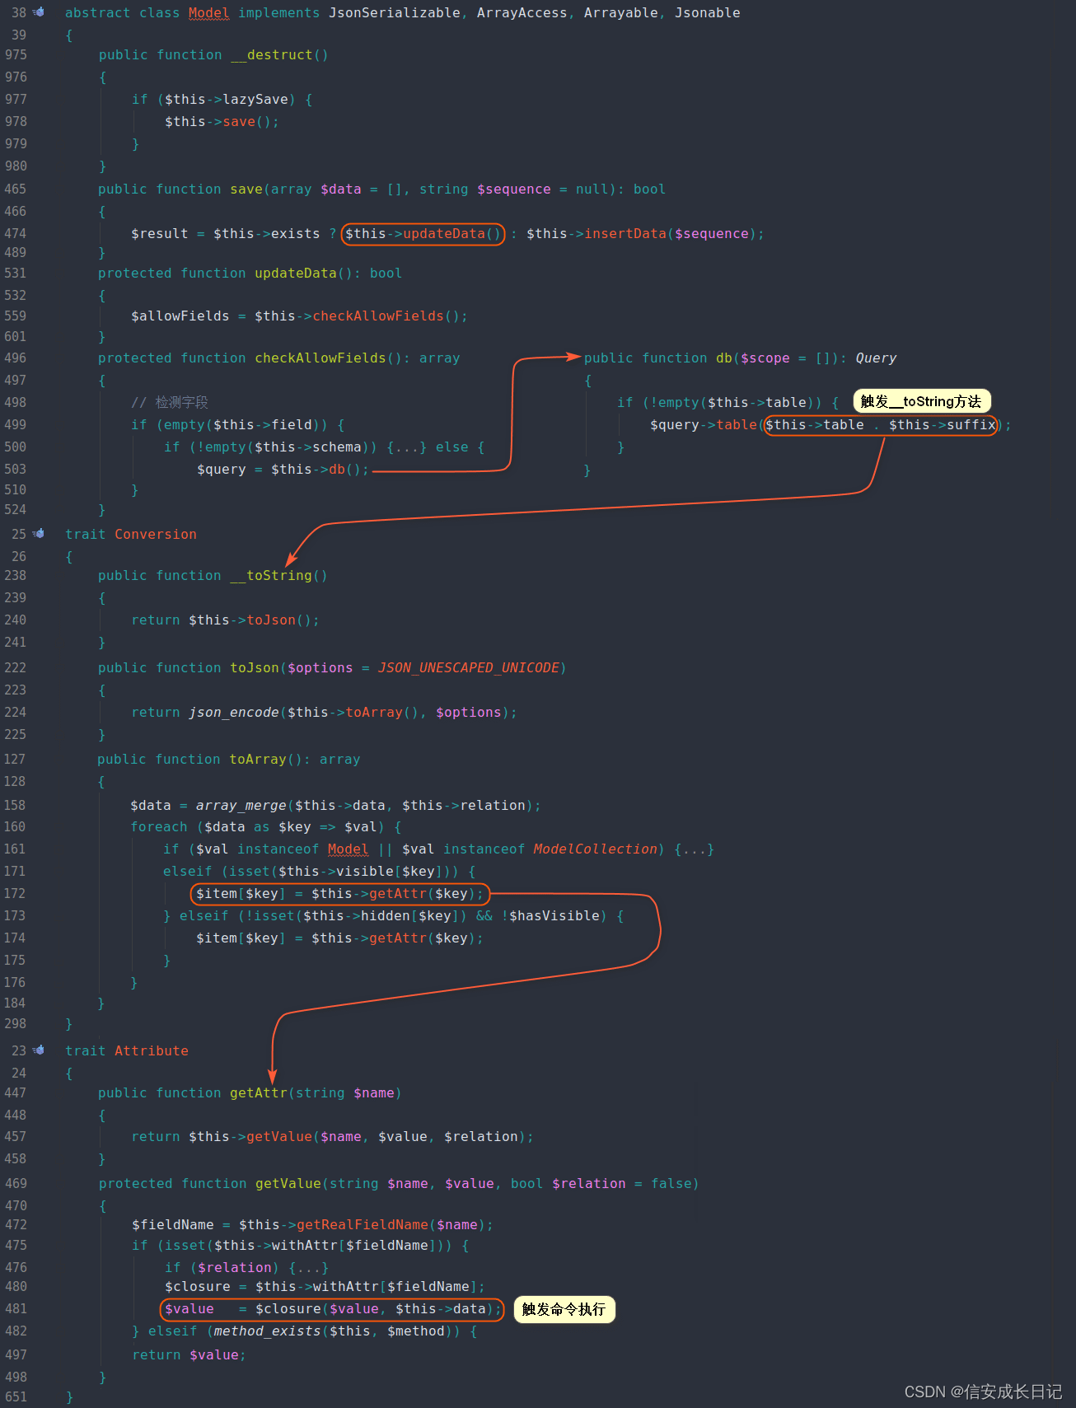Click getValue function name on line 469
This screenshot has width=1076, height=1408.
click(x=288, y=1184)
